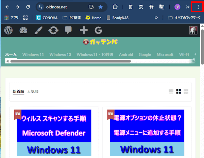Viewport: 204px width, 158px height.
Task: Open the Windows11・10共通 menu item
Action: 95,55
